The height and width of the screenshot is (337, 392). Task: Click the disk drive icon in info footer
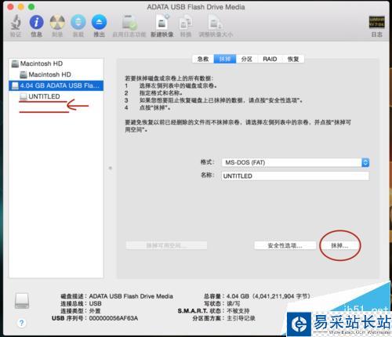(22, 301)
